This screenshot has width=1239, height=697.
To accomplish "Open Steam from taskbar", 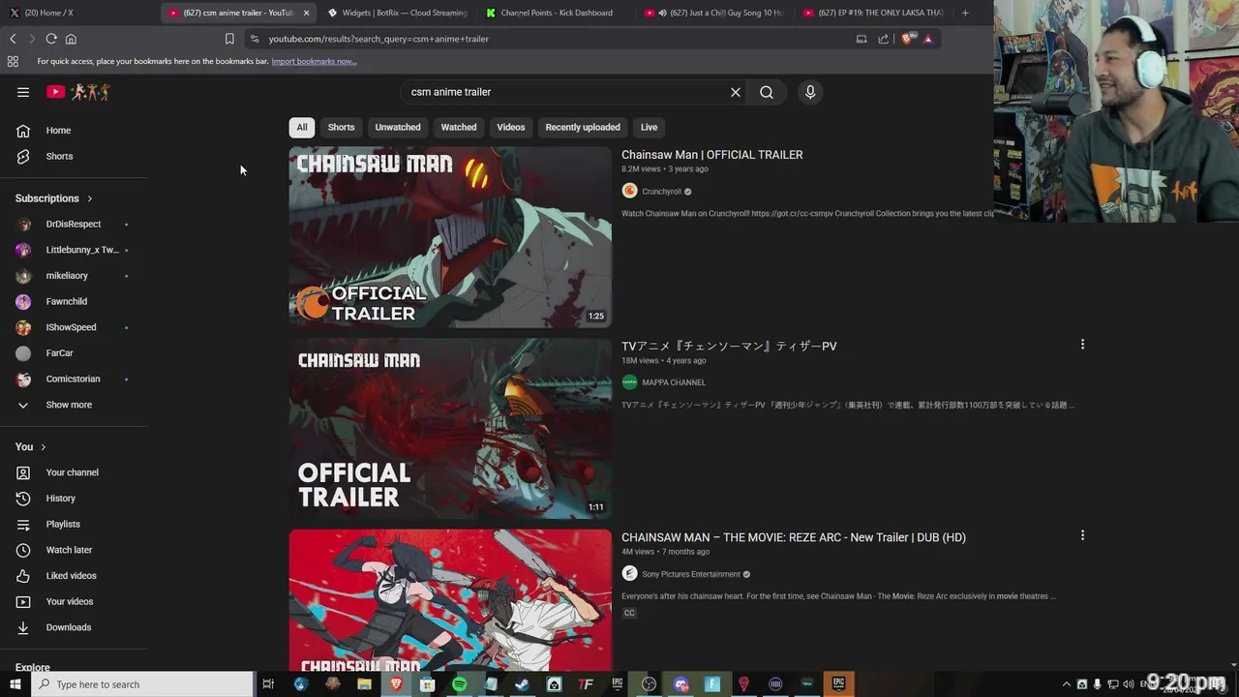I will (522, 684).
